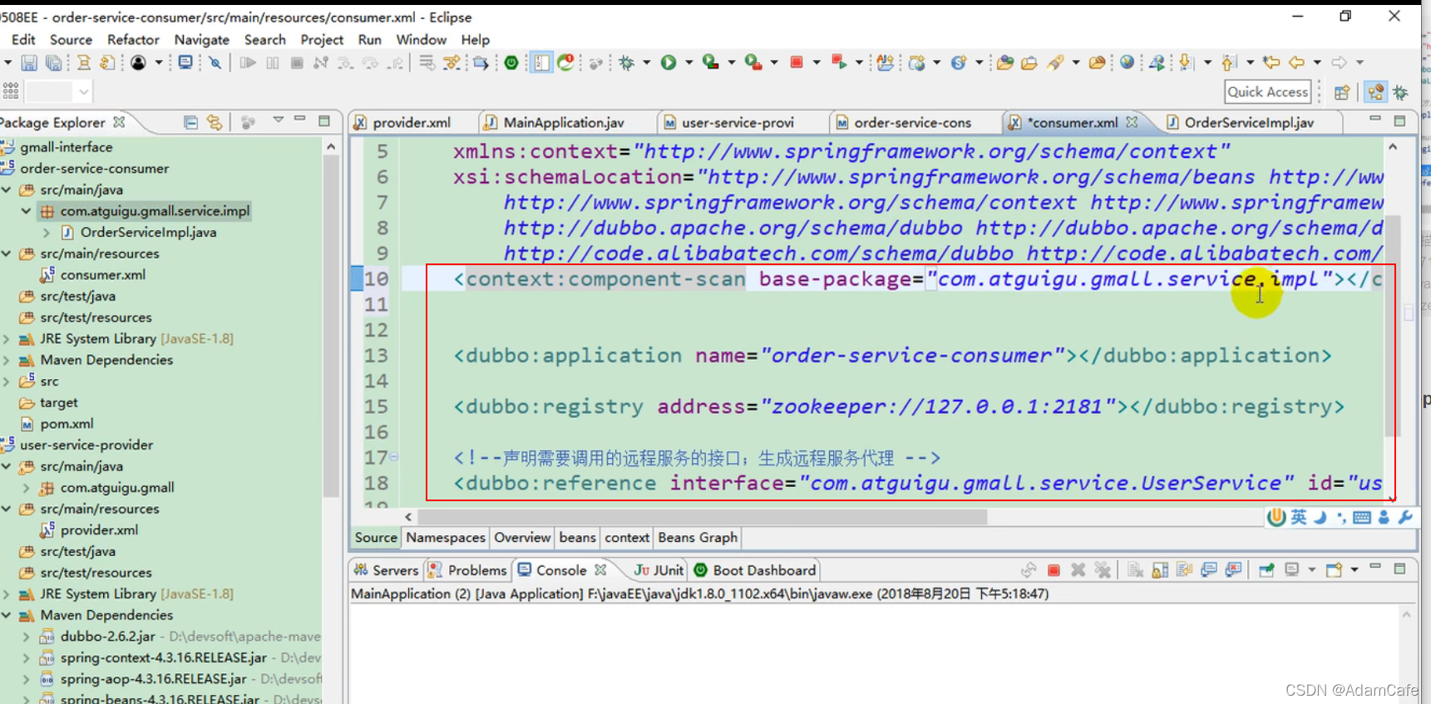Open the Refactor menu

133,40
